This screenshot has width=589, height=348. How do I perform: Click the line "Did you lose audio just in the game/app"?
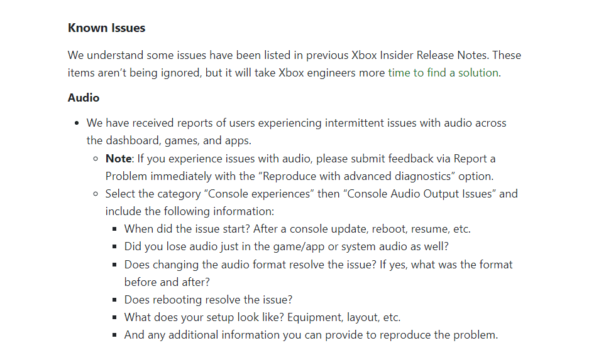pyautogui.click(x=287, y=246)
